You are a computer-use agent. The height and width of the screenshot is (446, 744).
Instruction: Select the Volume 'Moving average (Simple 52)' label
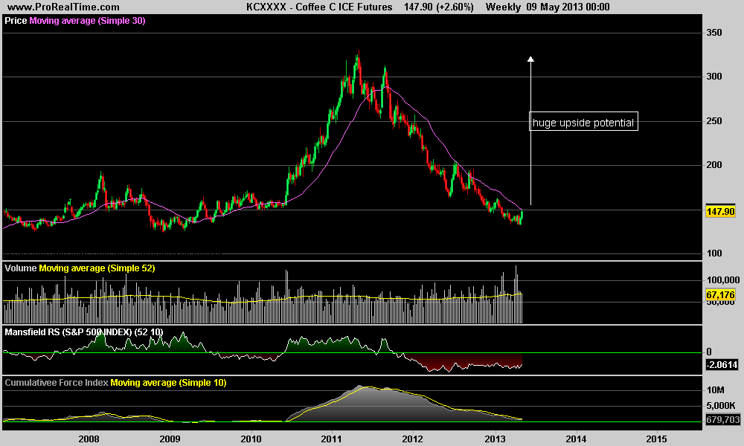(97, 268)
